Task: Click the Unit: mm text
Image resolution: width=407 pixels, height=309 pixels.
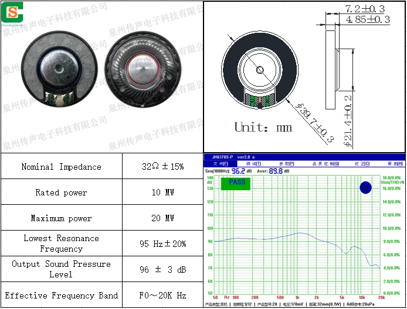Action: [263, 127]
